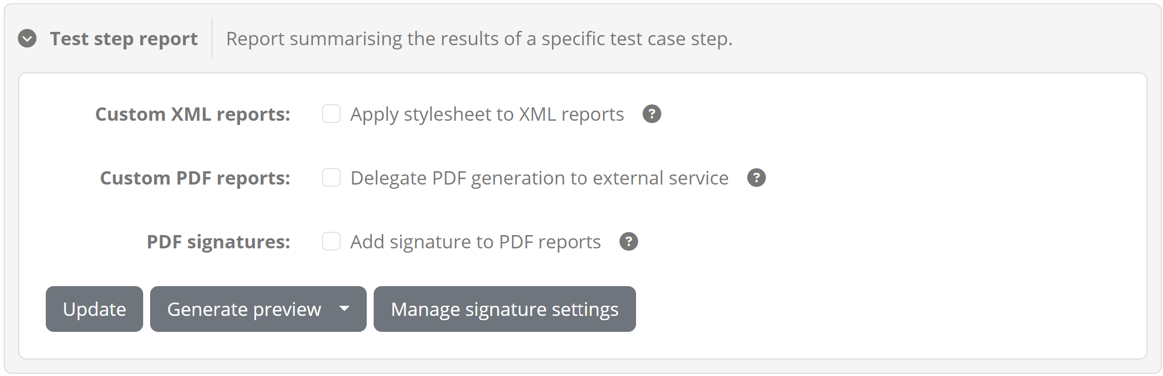Click the 'Apply stylesheet to XML reports' label text
The image size is (1163, 376).
point(487,114)
